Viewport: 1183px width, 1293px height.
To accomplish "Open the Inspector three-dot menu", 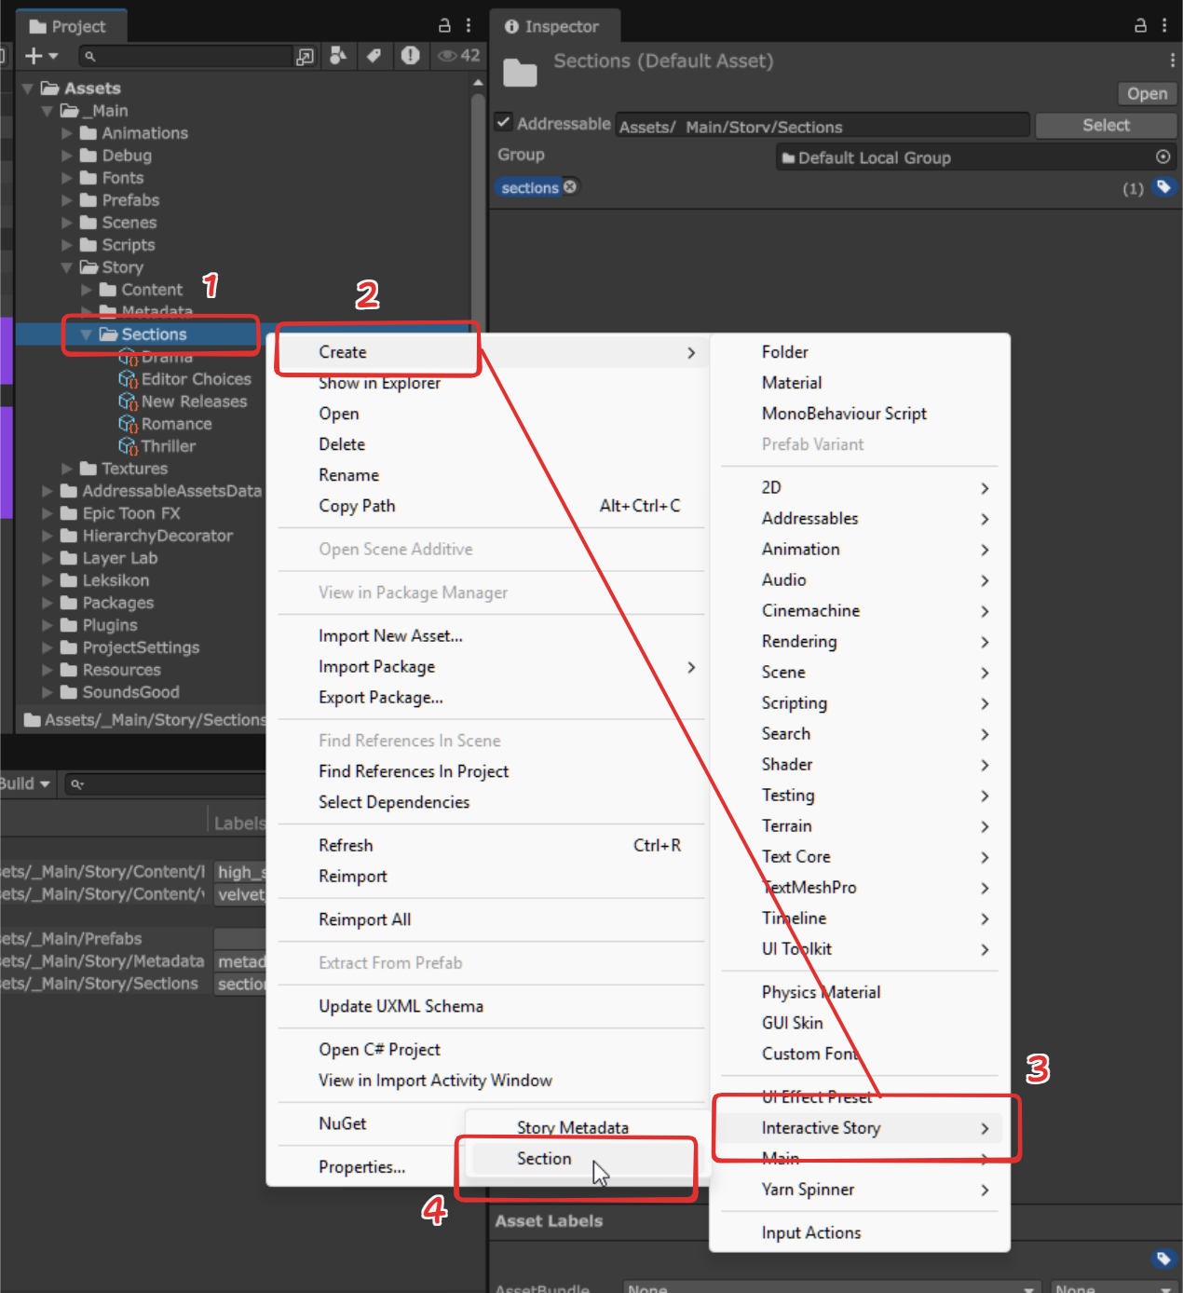I will pyautogui.click(x=1164, y=25).
